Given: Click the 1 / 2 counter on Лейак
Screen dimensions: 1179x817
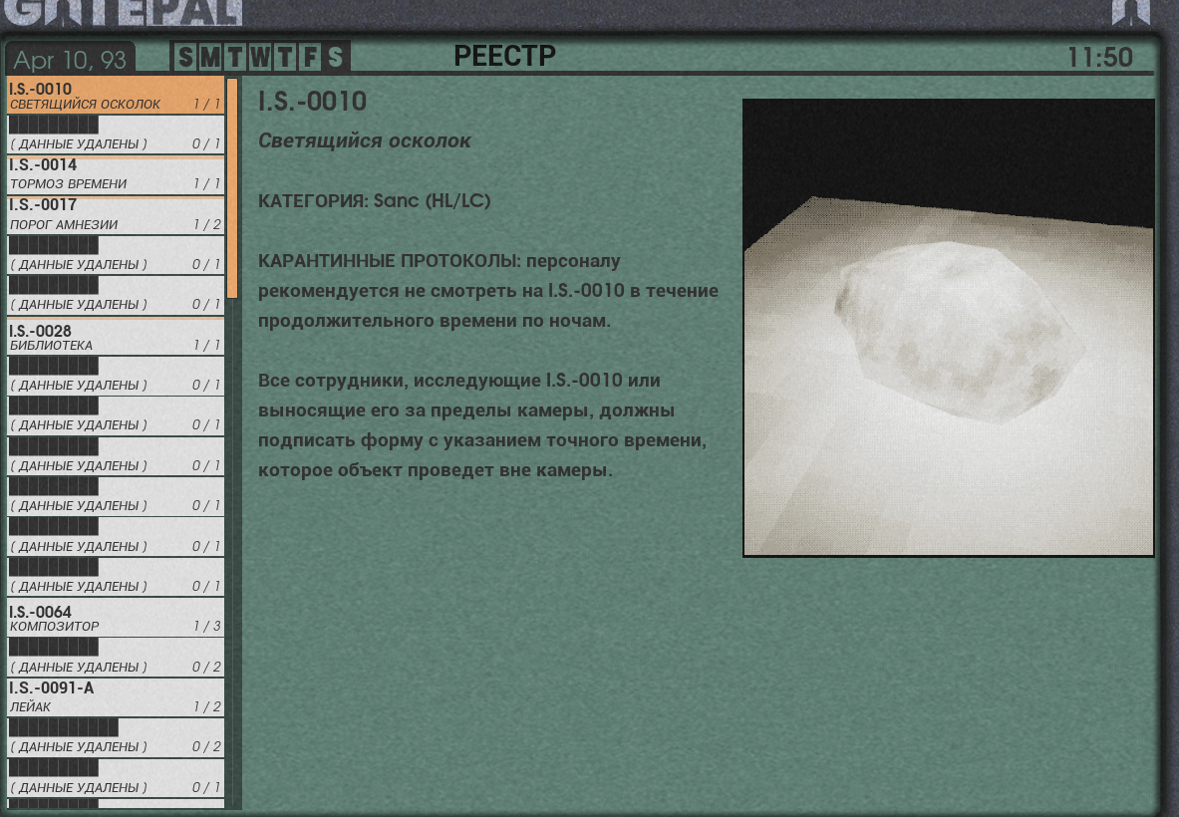Looking at the screenshot, I should [x=206, y=706].
